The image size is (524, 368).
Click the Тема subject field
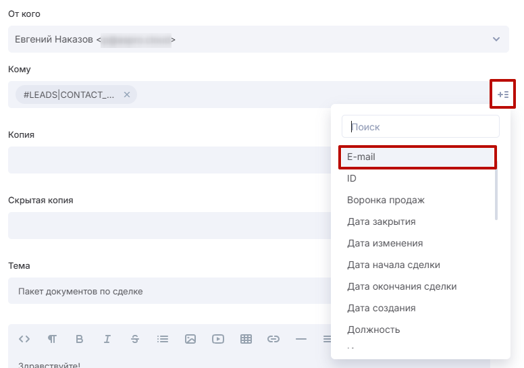click(x=169, y=291)
